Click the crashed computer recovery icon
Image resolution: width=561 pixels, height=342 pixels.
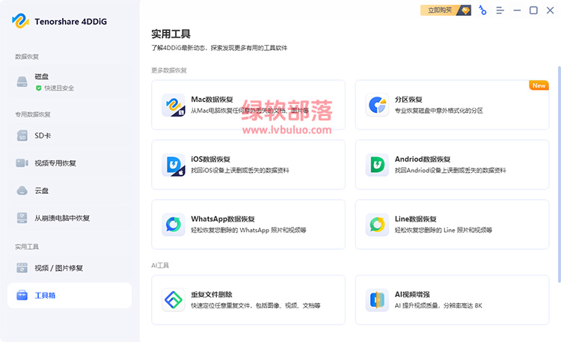(22, 218)
